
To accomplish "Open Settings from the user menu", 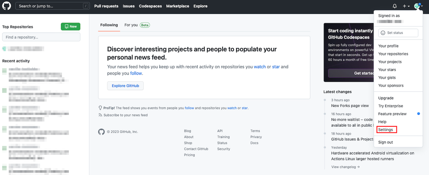I will pyautogui.click(x=385, y=130).
